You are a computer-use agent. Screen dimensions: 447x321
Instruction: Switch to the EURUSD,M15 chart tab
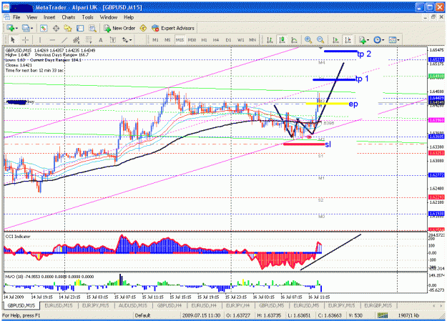59,305
